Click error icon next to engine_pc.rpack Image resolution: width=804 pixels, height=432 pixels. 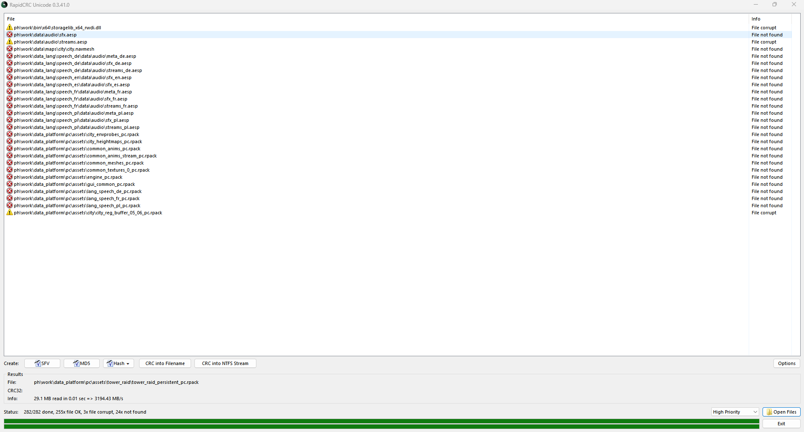point(10,177)
